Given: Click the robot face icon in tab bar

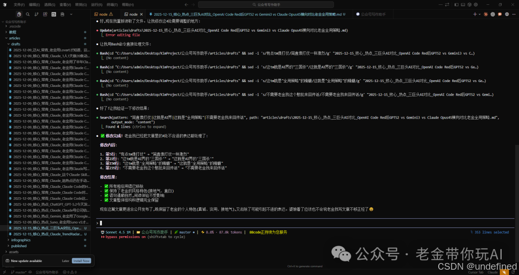Looking at the screenshot, I should 507,14.
